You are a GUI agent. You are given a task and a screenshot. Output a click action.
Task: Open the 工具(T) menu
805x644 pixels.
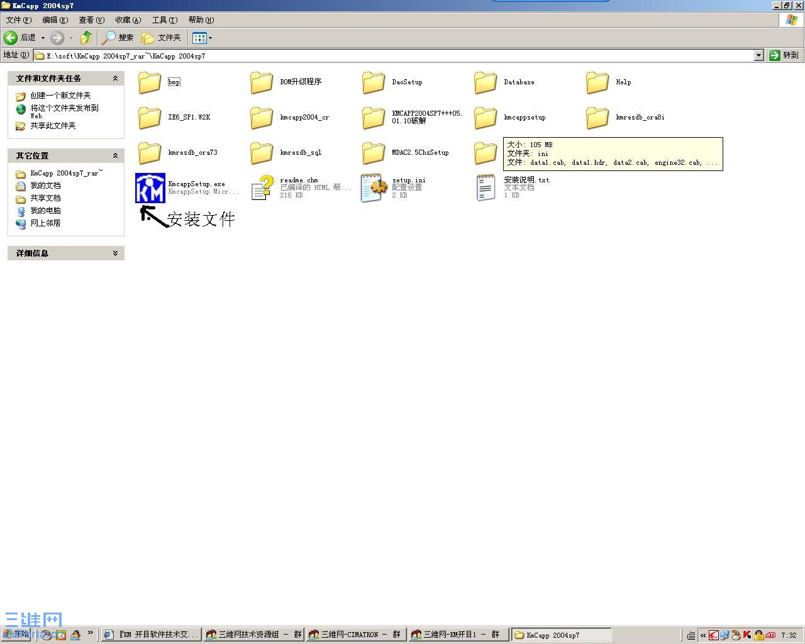pyautogui.click(x=165, y=20)
